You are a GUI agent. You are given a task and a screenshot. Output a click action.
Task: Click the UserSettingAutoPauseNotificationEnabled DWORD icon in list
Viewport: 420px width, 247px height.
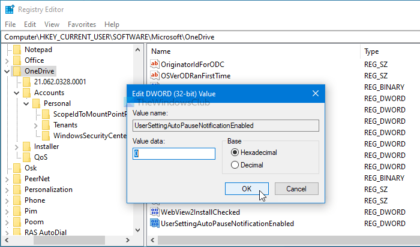point(155,224)
